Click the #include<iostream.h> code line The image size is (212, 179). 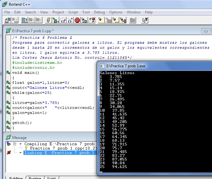[x=37, y=63]
